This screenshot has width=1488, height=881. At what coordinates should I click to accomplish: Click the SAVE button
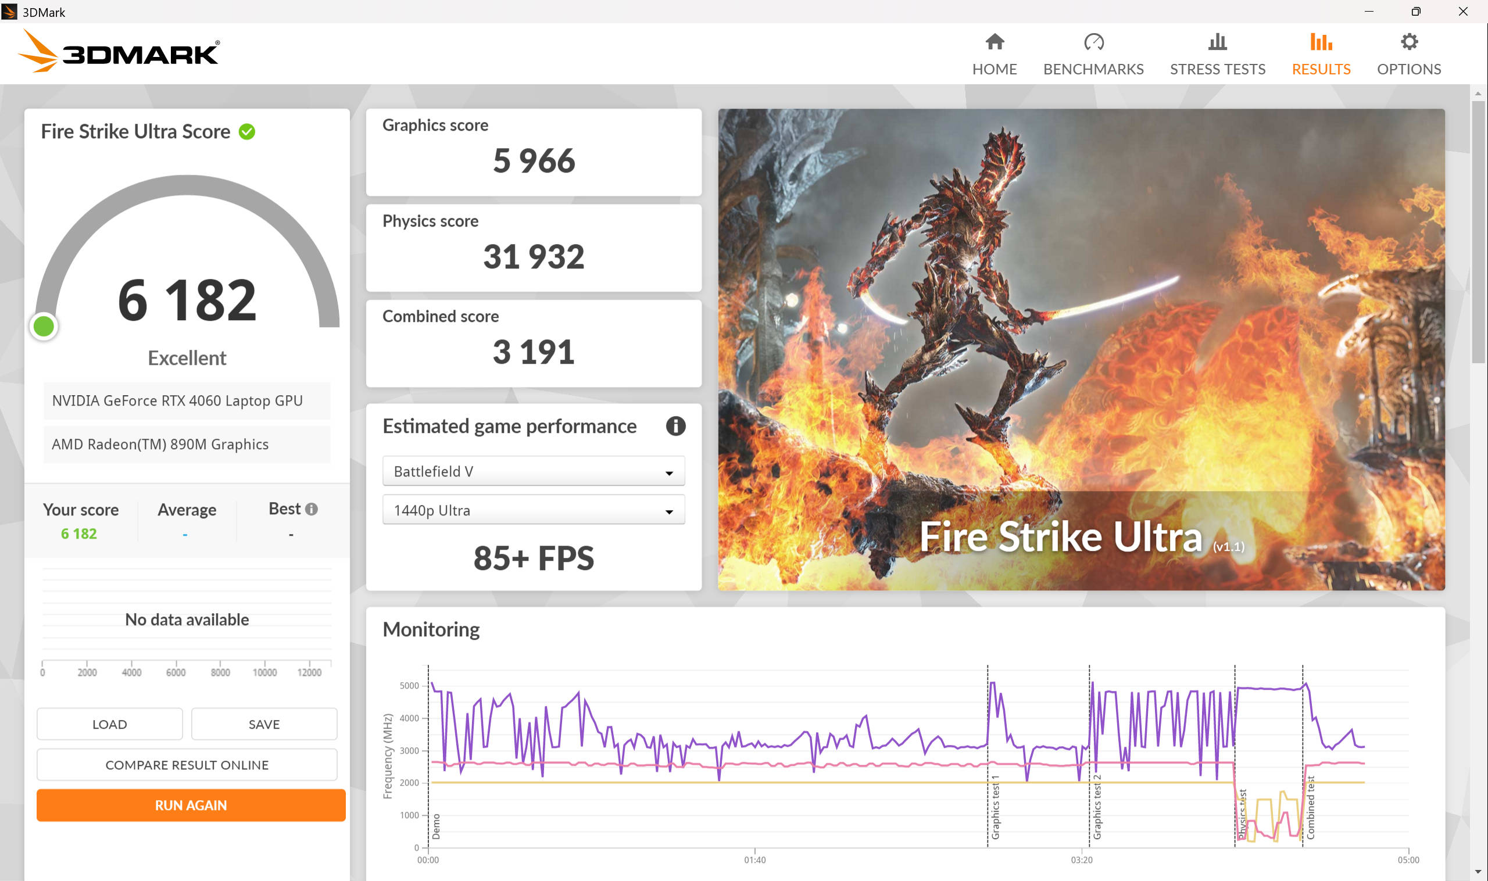coord(264,724)
